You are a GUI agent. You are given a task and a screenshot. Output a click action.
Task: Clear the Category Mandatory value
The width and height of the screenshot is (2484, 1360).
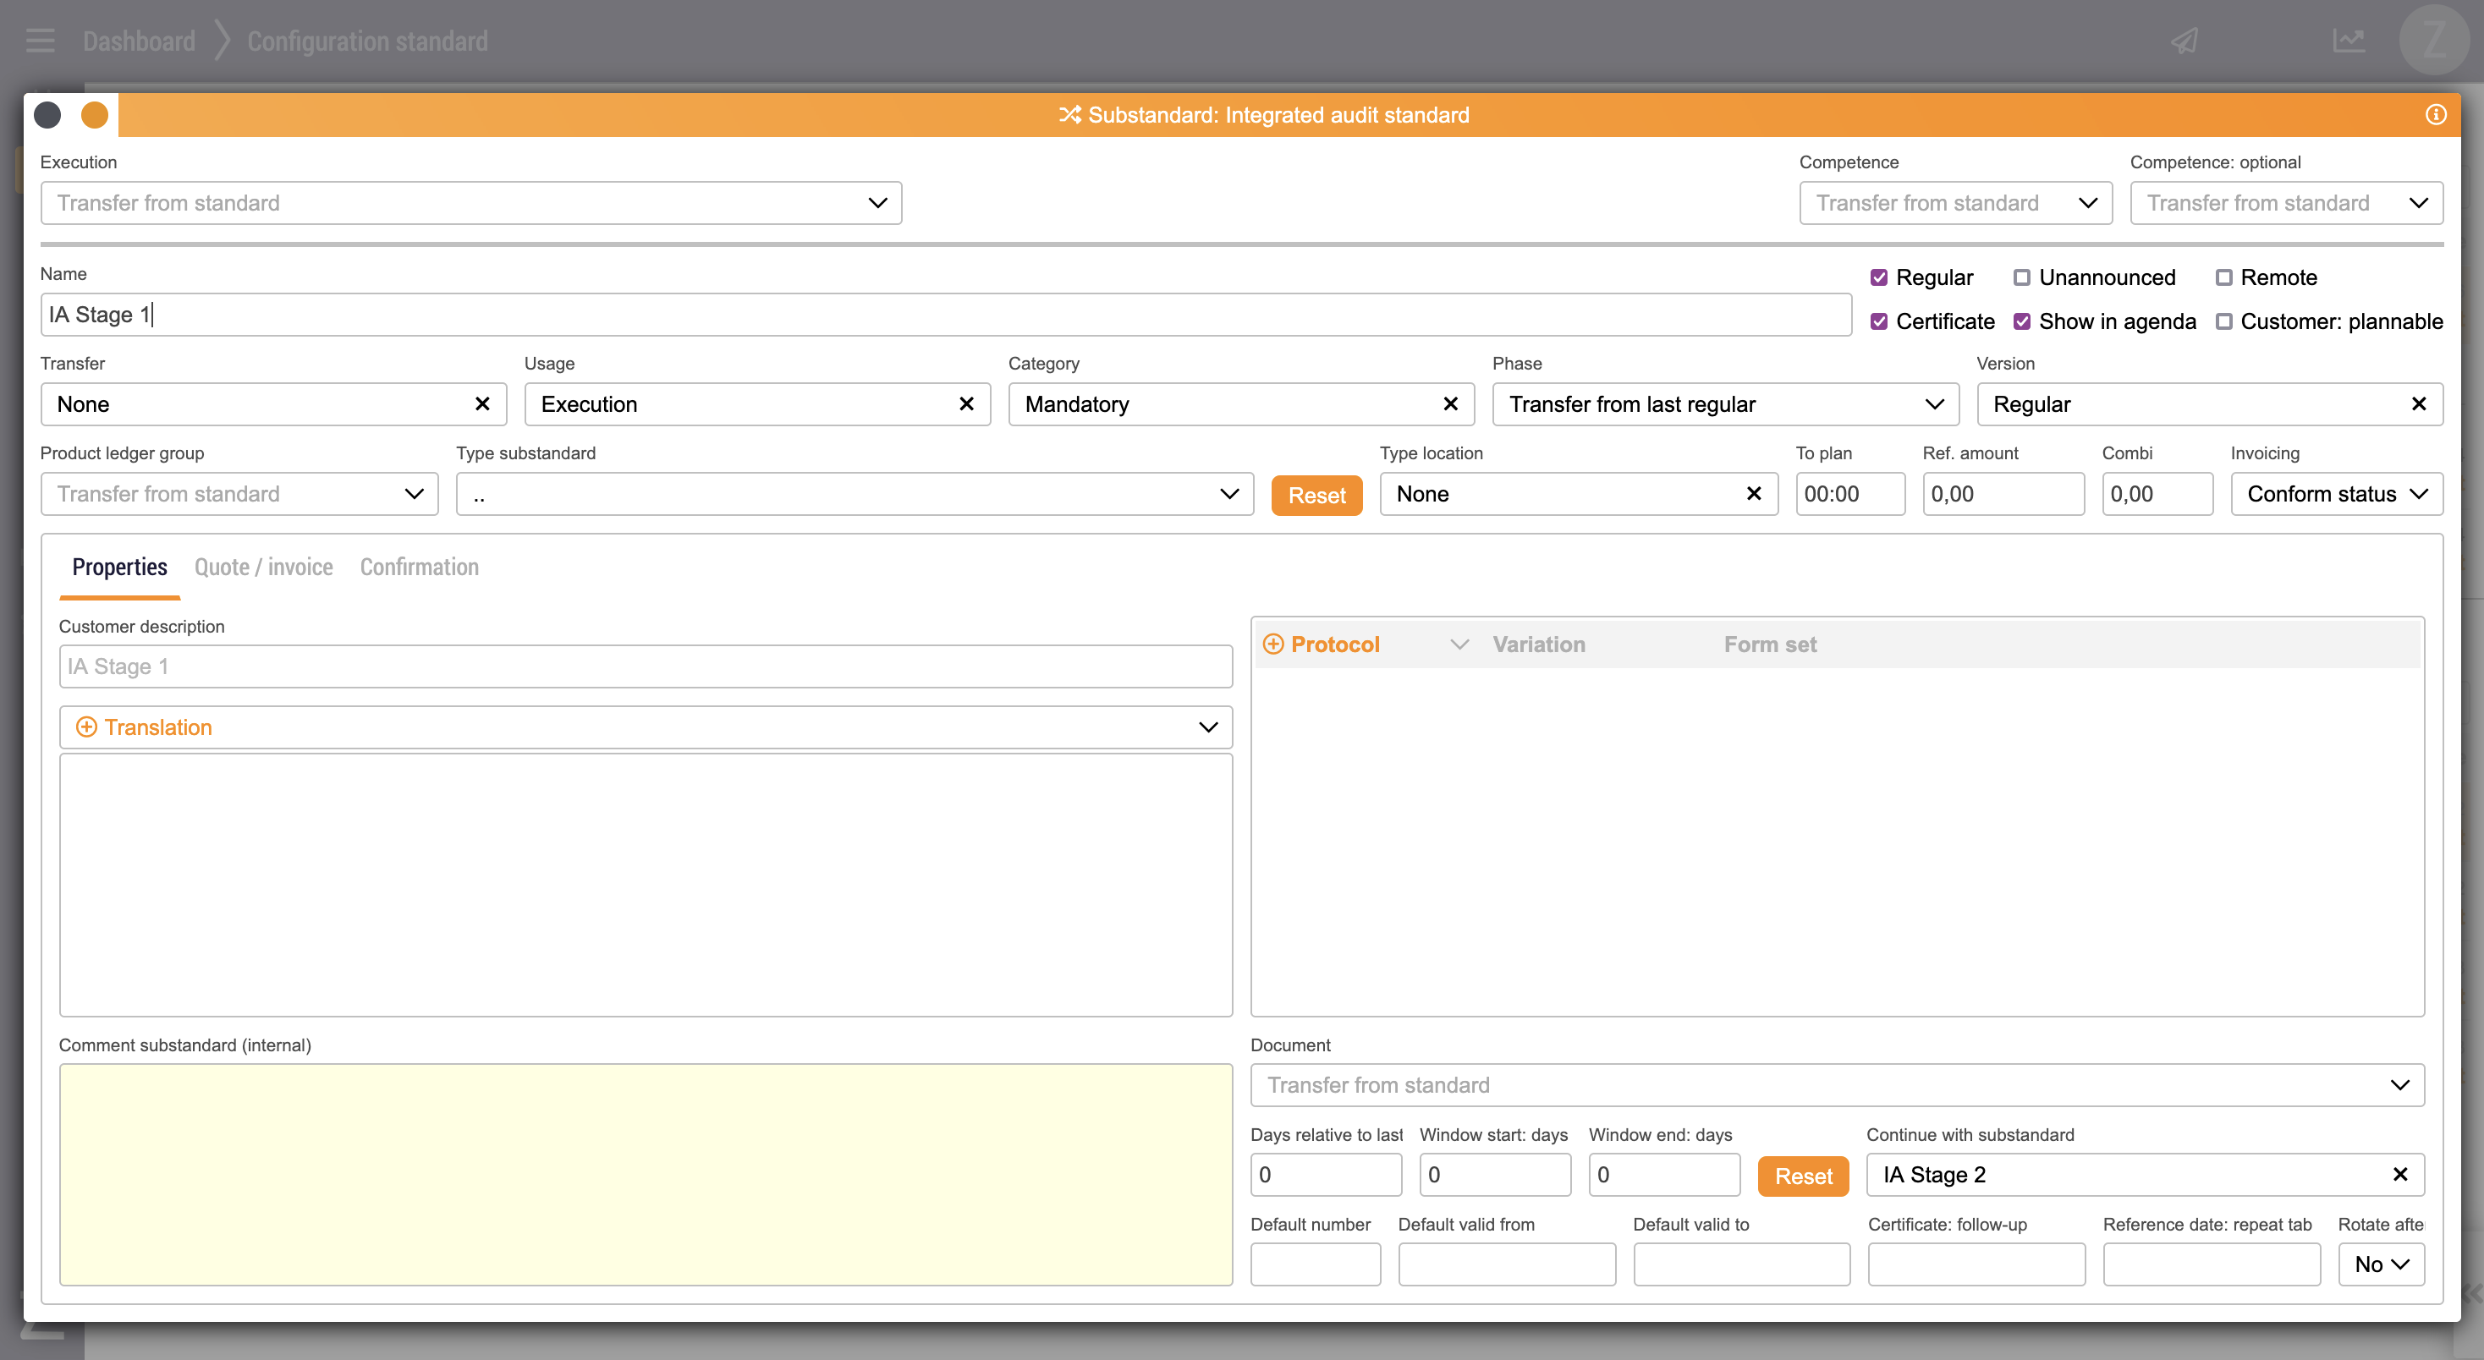click(x=1450, y=403)
